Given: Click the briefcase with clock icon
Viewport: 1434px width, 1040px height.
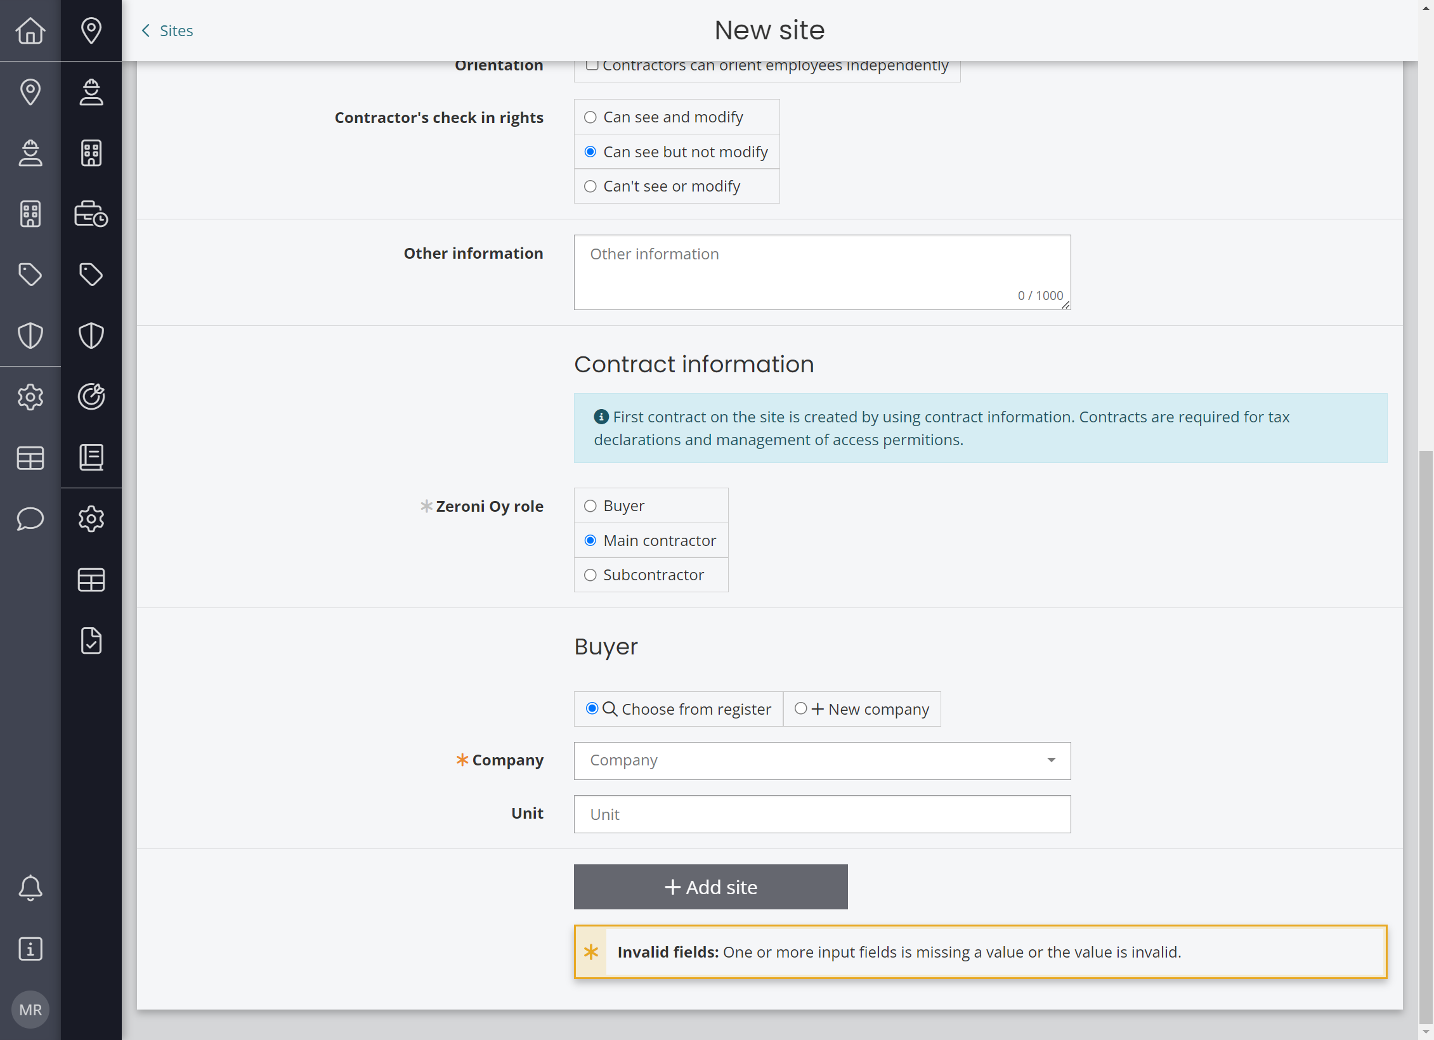Looking at the screenshot, I should coord(91,214).
